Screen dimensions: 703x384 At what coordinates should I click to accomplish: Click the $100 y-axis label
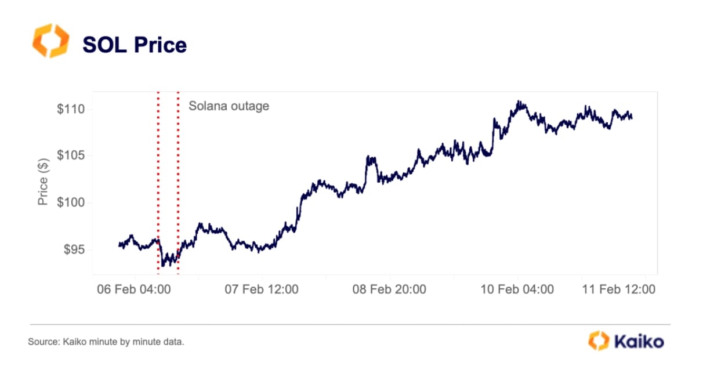point(71,202)
